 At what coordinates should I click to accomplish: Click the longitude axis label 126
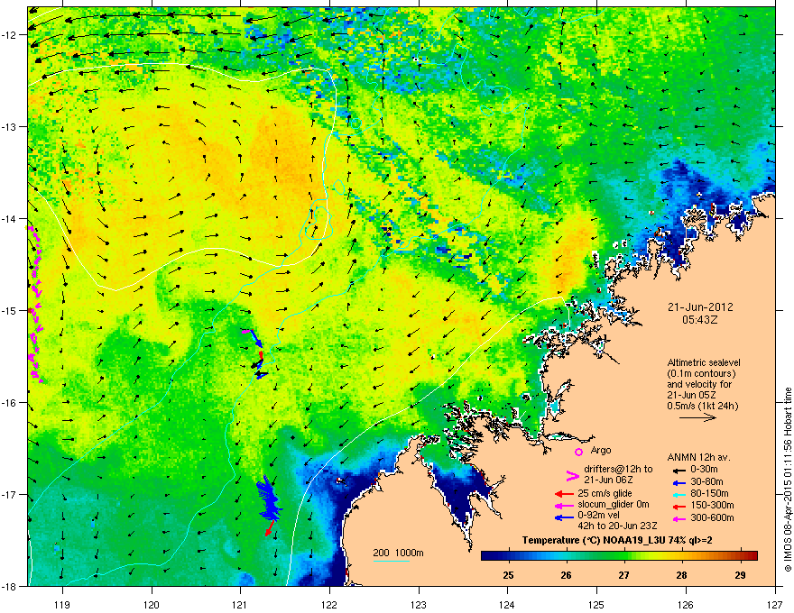pos(685,605)
